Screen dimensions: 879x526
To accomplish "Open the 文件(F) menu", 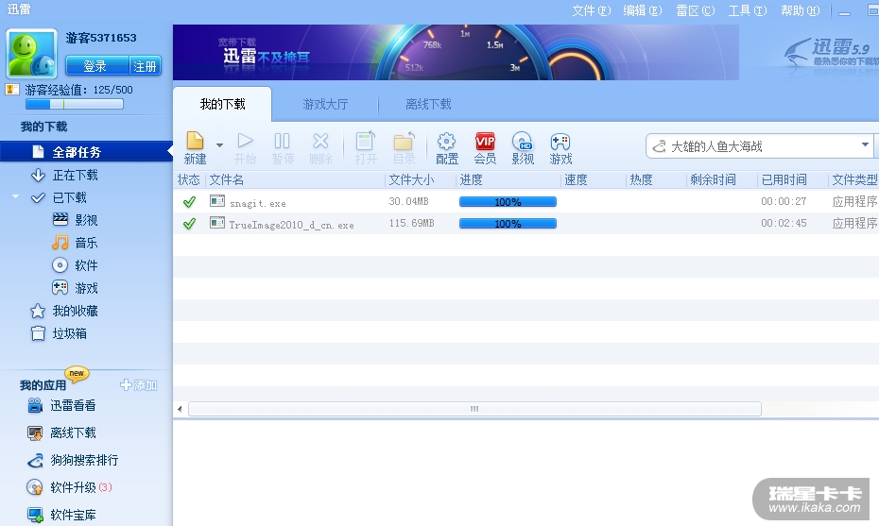I will [x=591, y=10].
